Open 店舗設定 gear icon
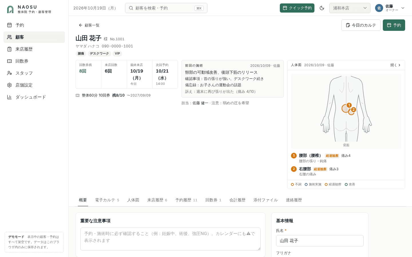 click(9, 85)
